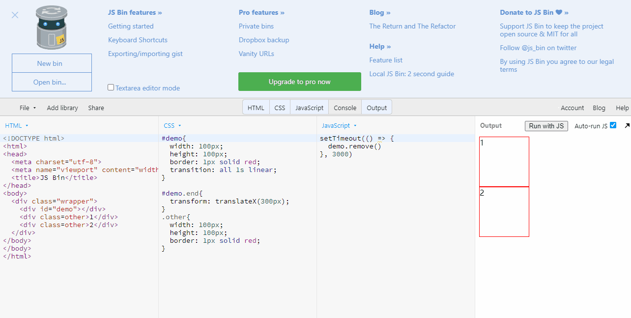Expand the JavaScript panel processor dropdown

coord(339,126)
